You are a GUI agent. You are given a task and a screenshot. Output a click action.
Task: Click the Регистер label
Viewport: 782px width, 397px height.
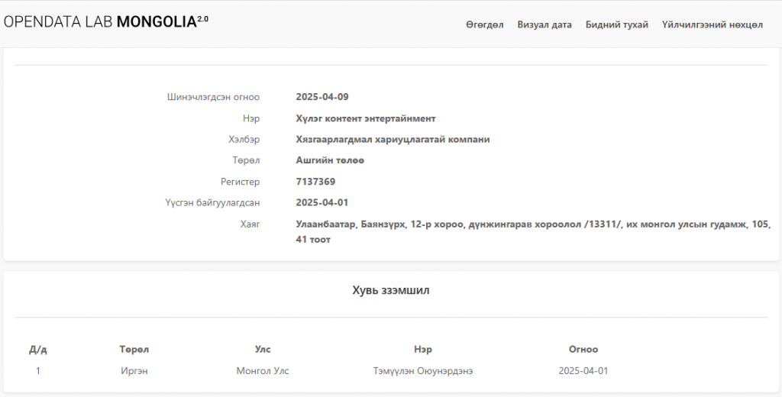click(240, 182)
